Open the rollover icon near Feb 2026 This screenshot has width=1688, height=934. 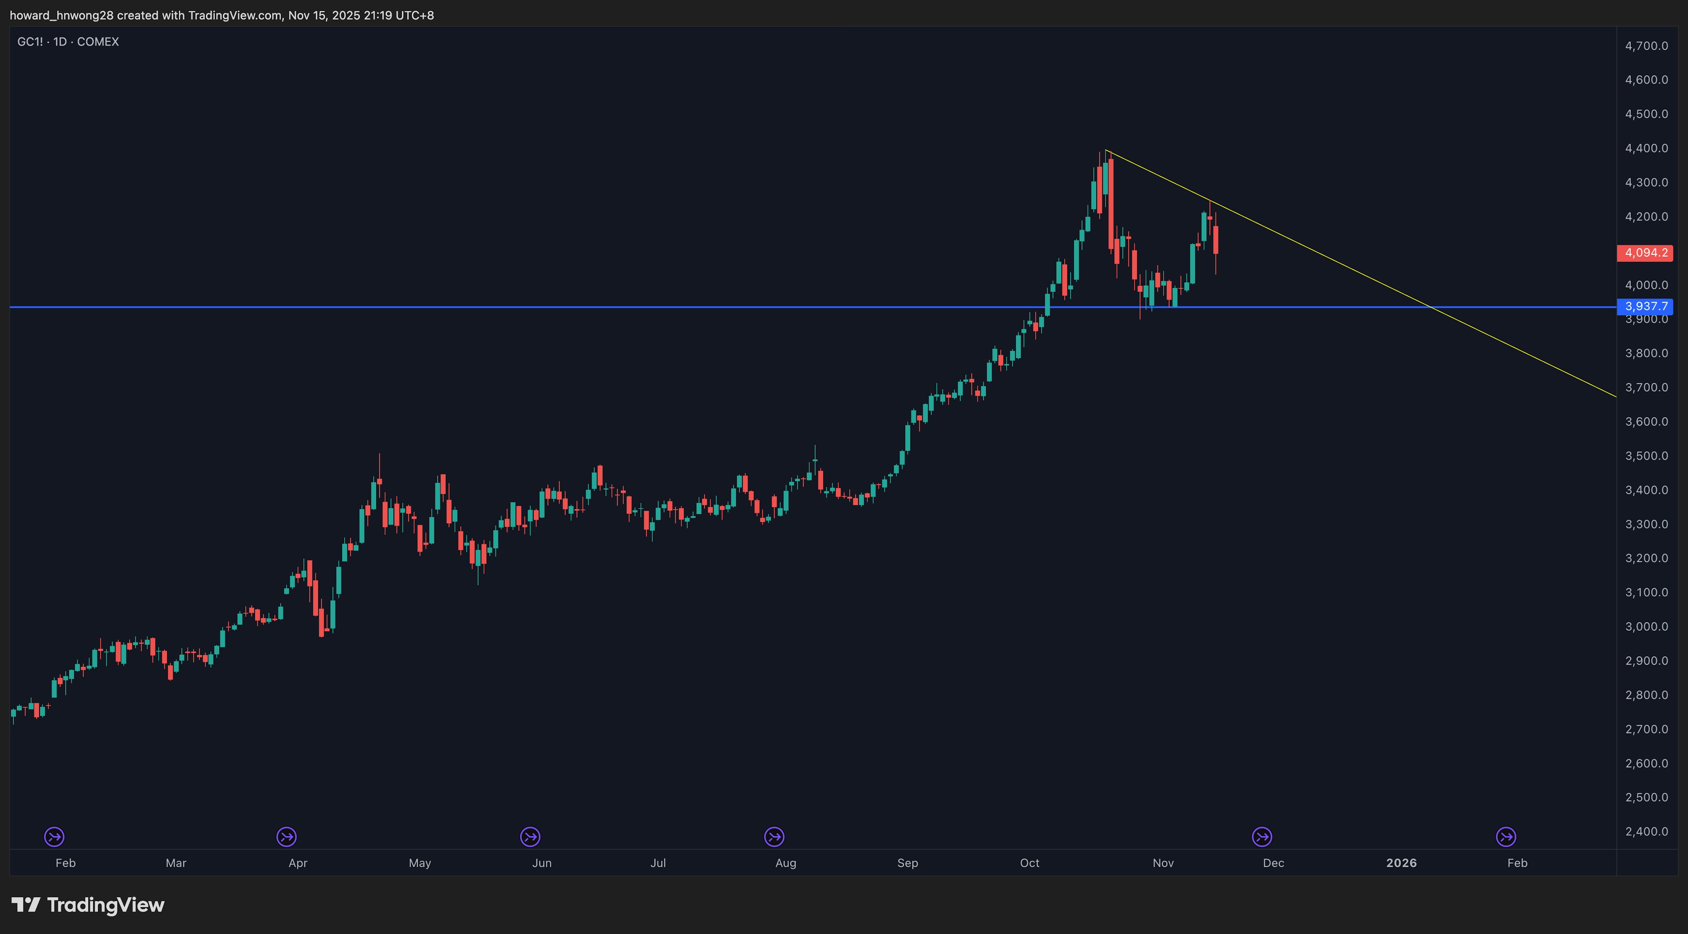tap(1506, 836)
